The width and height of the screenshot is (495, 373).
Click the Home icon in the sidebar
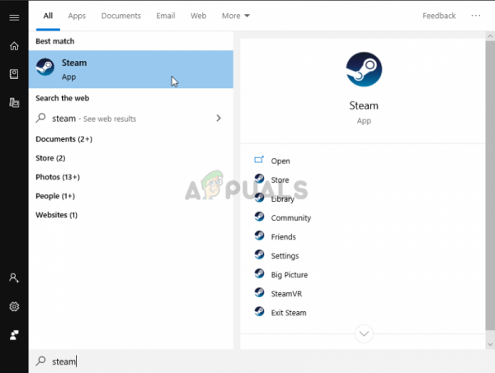tap(14, 46)
